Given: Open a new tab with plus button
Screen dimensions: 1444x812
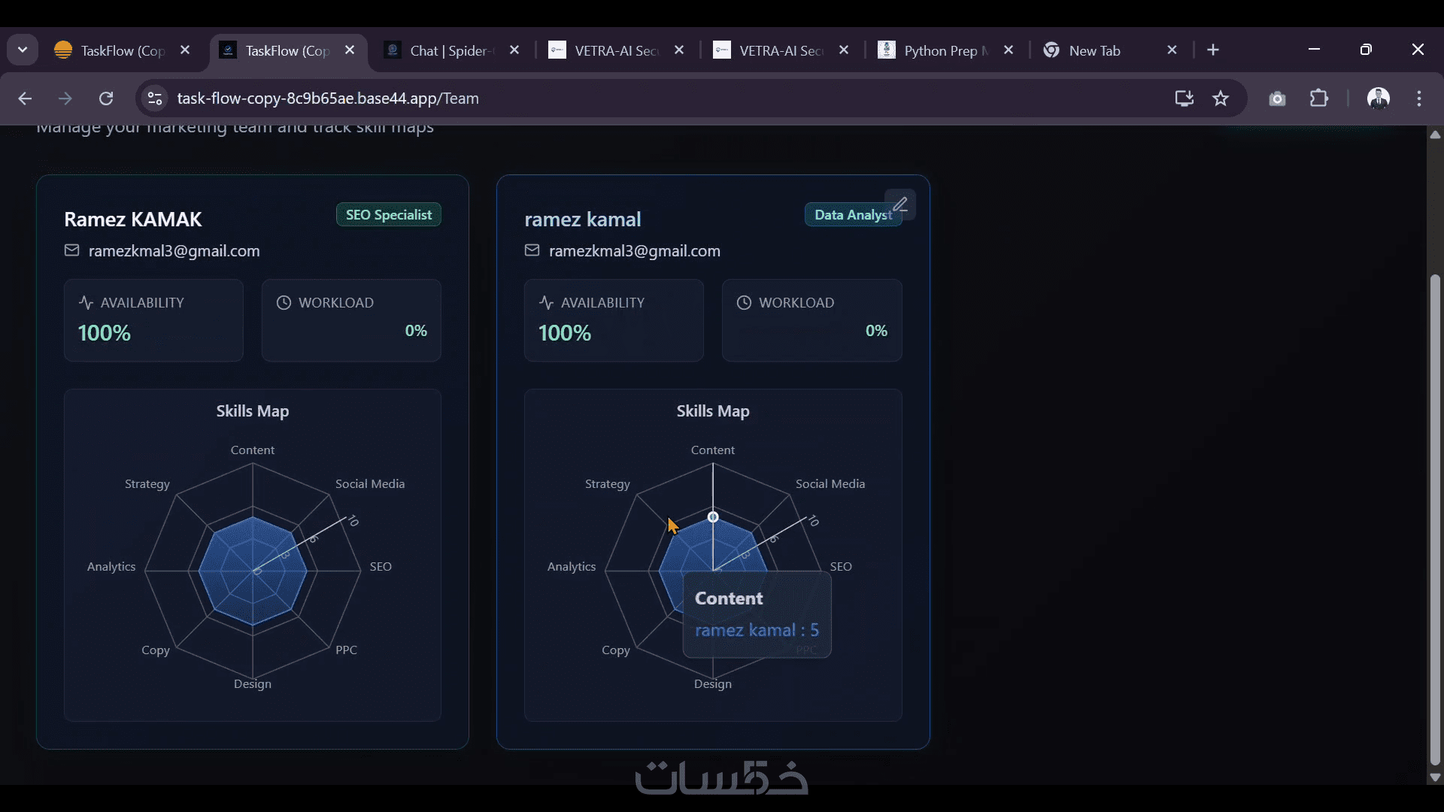Looking at the screenshot, I should point(1213,50).
